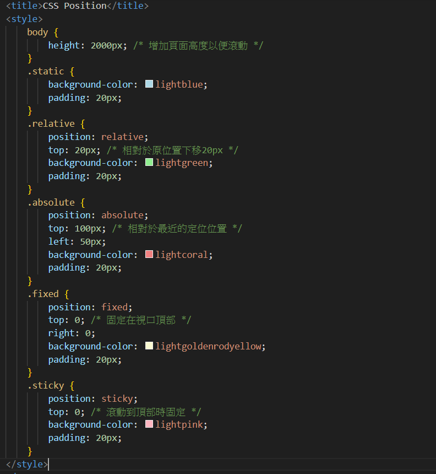Image resolution: width=436 pixels, height=474 pixels.
Task: Click the 'lightpink' color name
Action: pyautogui.click(x=179, y=425)
